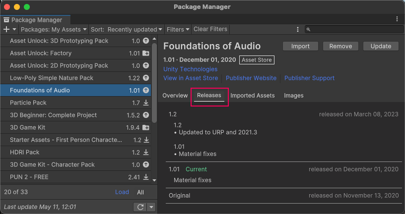
Task: Click Load link in list footer
Action: [x=122, y=192]
